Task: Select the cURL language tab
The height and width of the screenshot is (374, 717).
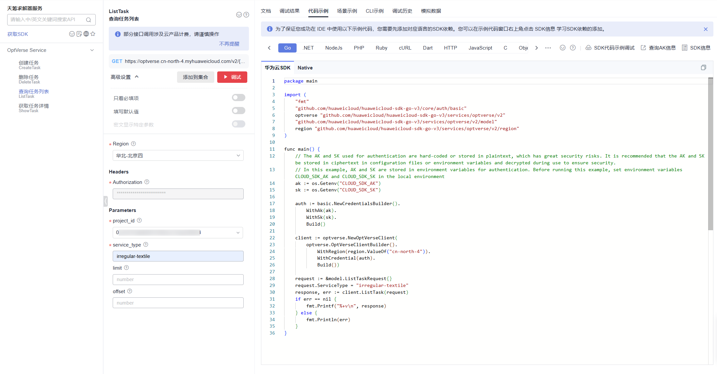Action: [x=405, y=48]
